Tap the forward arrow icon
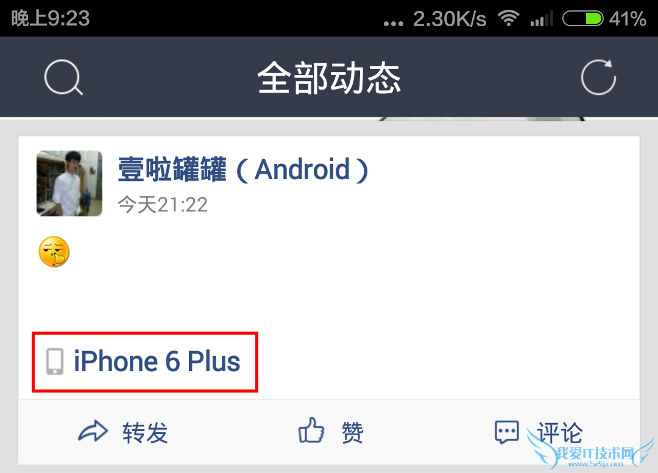658x473 pixels. (x=93, y=431)
